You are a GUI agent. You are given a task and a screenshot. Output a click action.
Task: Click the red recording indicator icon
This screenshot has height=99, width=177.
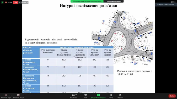tap(6, 2)
